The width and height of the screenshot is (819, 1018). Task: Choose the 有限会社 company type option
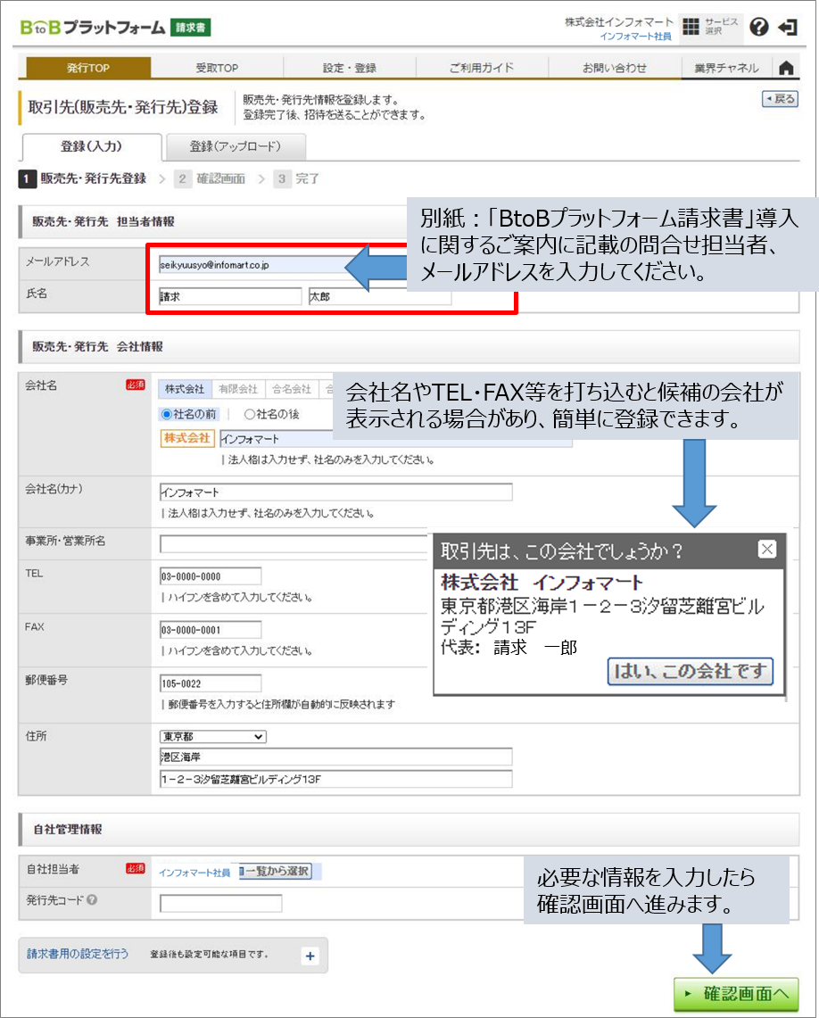pyautogui.click(x=238, y=389)
